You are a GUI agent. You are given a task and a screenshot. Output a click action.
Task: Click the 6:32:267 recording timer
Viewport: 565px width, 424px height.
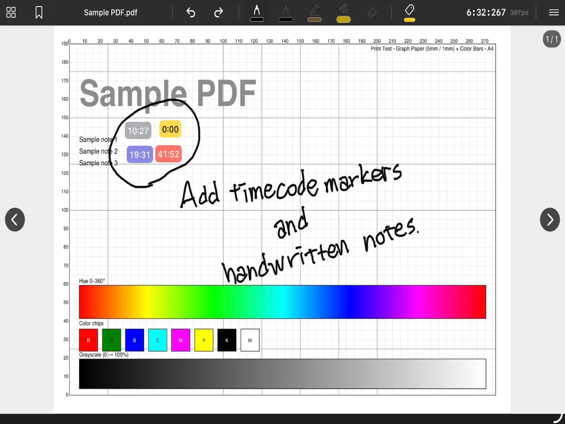coord(485,12)
